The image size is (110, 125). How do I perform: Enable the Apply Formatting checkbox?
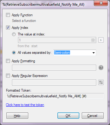tap(8, 61)
